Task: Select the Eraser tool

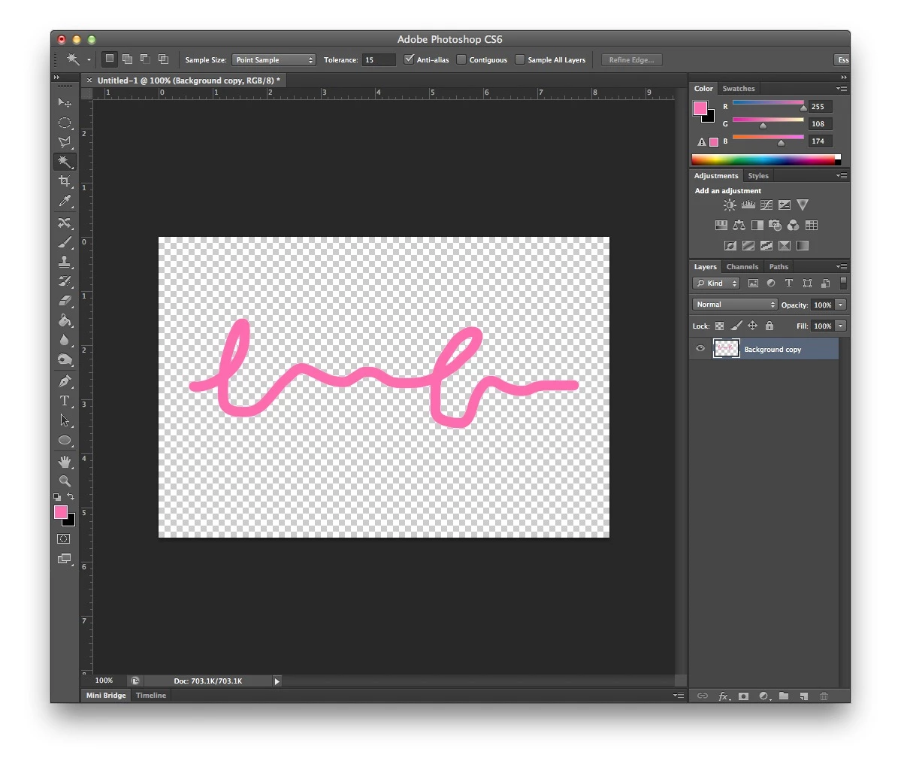Action: (65, 301)
